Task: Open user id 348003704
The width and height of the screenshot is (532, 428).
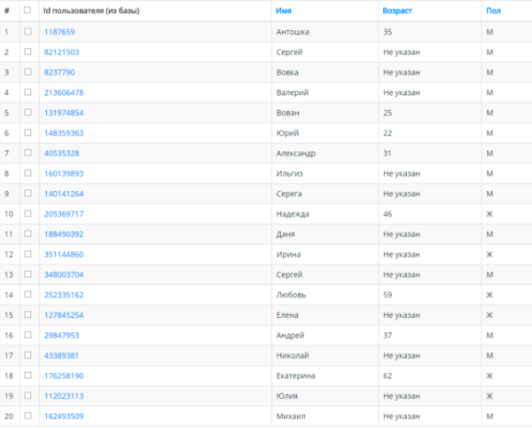Action: (64, 274)
